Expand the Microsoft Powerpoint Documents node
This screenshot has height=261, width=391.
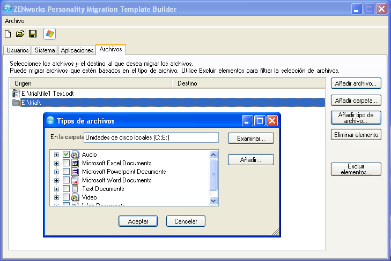point(57,172)
